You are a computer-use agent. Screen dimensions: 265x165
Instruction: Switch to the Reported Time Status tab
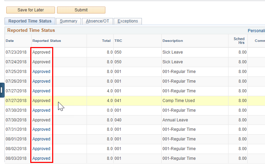30,21
